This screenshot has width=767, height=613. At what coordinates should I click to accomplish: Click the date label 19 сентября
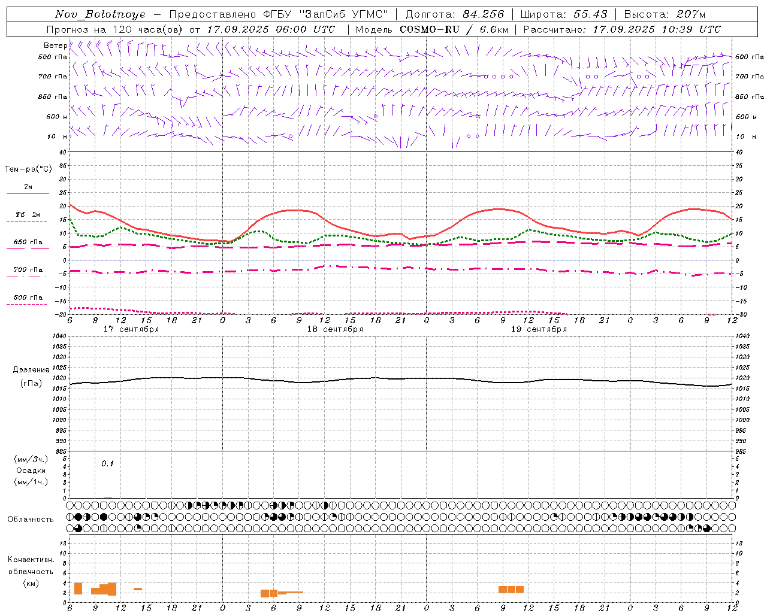tap(539, 329)
